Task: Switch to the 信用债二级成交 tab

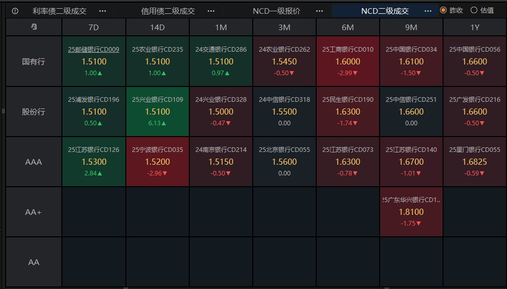Action: point(168,11)
